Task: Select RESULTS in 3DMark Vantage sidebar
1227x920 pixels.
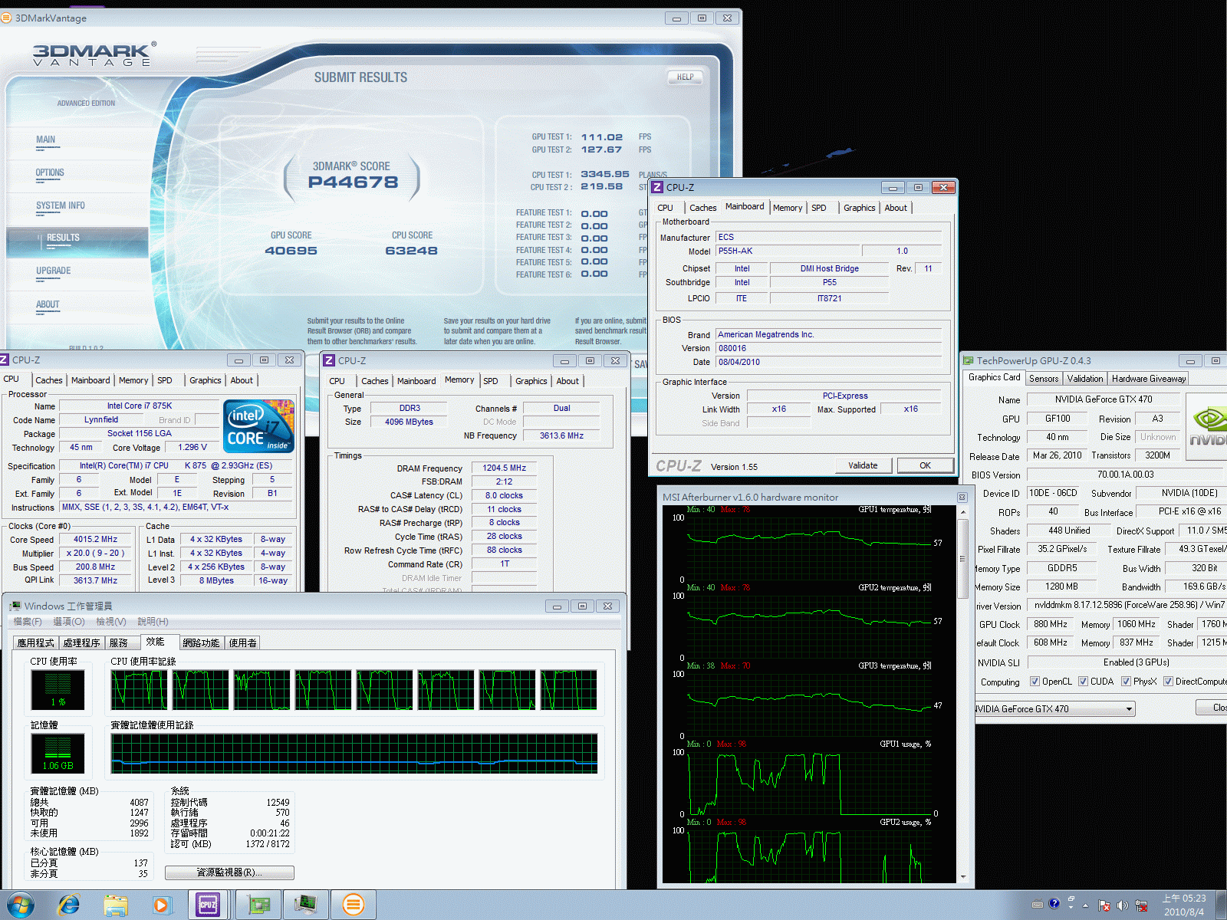Action: (x=77, y=242)
